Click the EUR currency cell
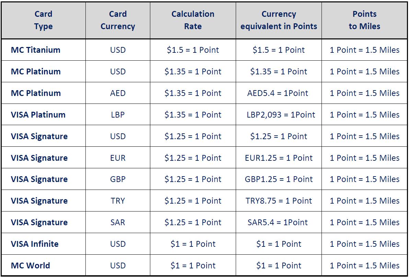The height and width of the screenshot is (278, 409). tap(118, 158)
